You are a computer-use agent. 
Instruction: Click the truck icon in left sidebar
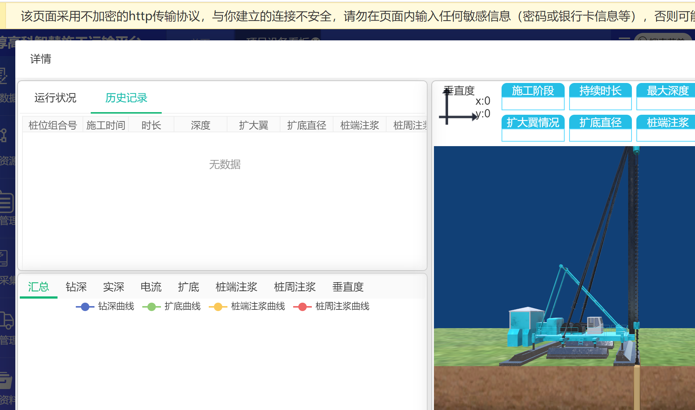coord(7,320)
